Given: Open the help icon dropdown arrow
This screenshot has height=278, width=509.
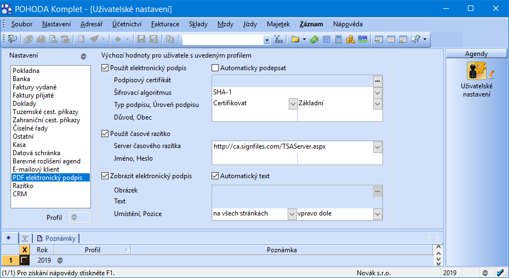Looking at the screenshot, I should click(425, 39).
